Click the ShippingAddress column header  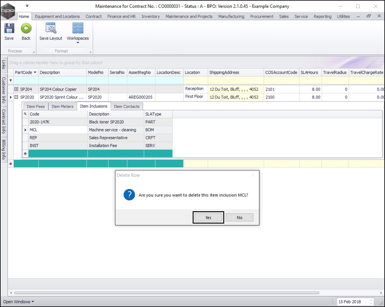236,72
